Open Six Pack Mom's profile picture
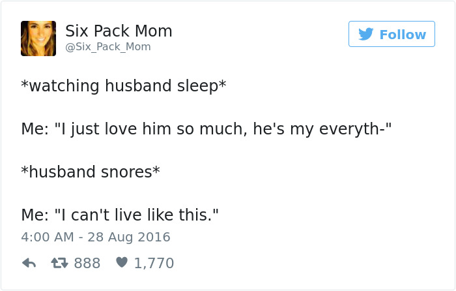 (x=38, y=38)
